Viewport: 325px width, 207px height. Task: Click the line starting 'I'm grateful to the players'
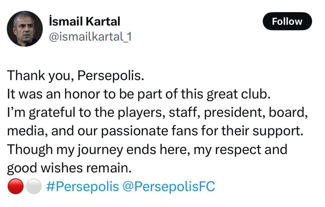click(157, 112)
